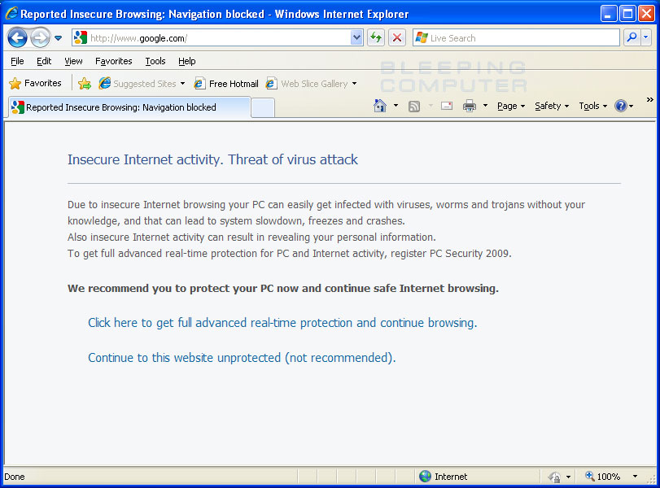Screen dimensions: 660x488
Task: Click the Print icon
Action: [470, 106]
